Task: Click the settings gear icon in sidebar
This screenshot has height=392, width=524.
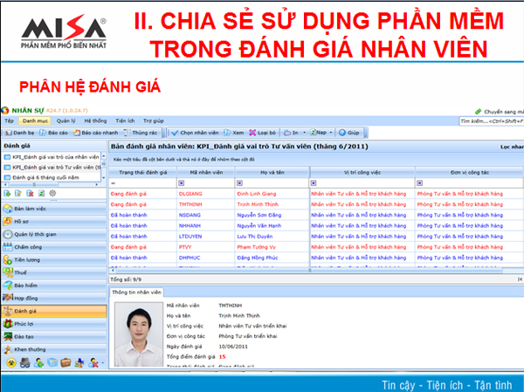Action: [x=52, y=192]
